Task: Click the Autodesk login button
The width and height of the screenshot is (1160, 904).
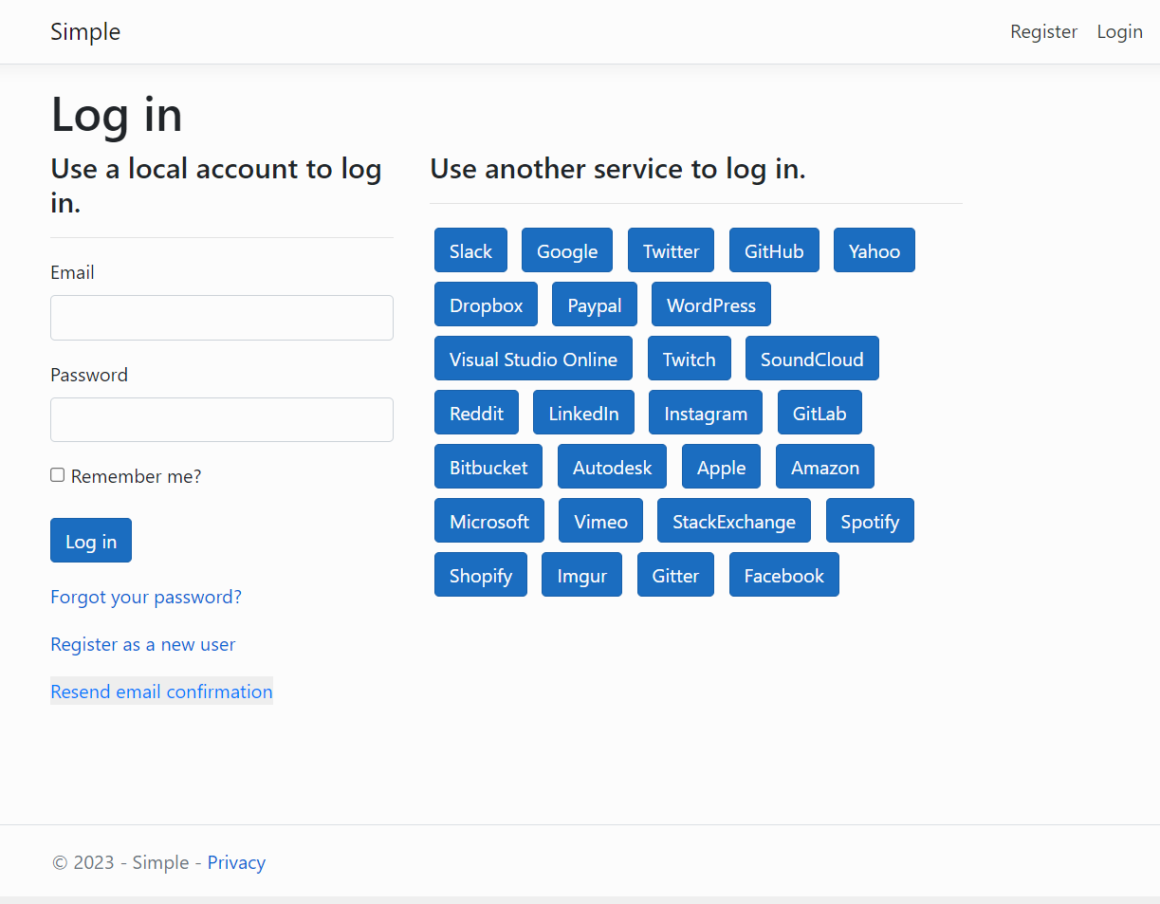Action: (613, 467)
